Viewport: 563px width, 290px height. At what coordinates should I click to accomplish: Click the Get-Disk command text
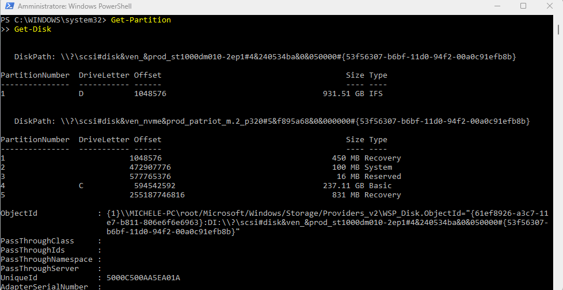[x=33, y=29]
